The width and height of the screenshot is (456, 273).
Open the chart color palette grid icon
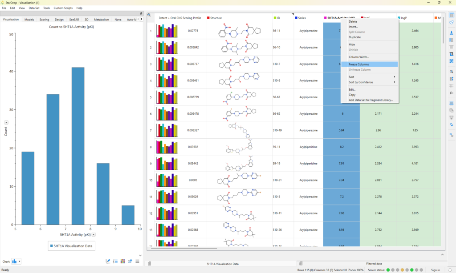point(122,261)
